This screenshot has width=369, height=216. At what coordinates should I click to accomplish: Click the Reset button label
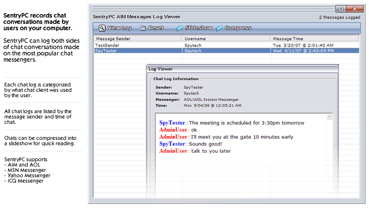click(x=156, y=28)
